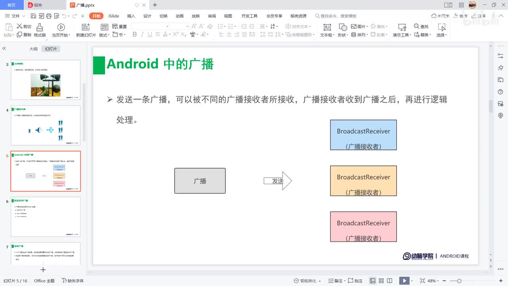Open the 视图 ribbon tab
This screenshot has height=286, width=508.
[228, 16]
